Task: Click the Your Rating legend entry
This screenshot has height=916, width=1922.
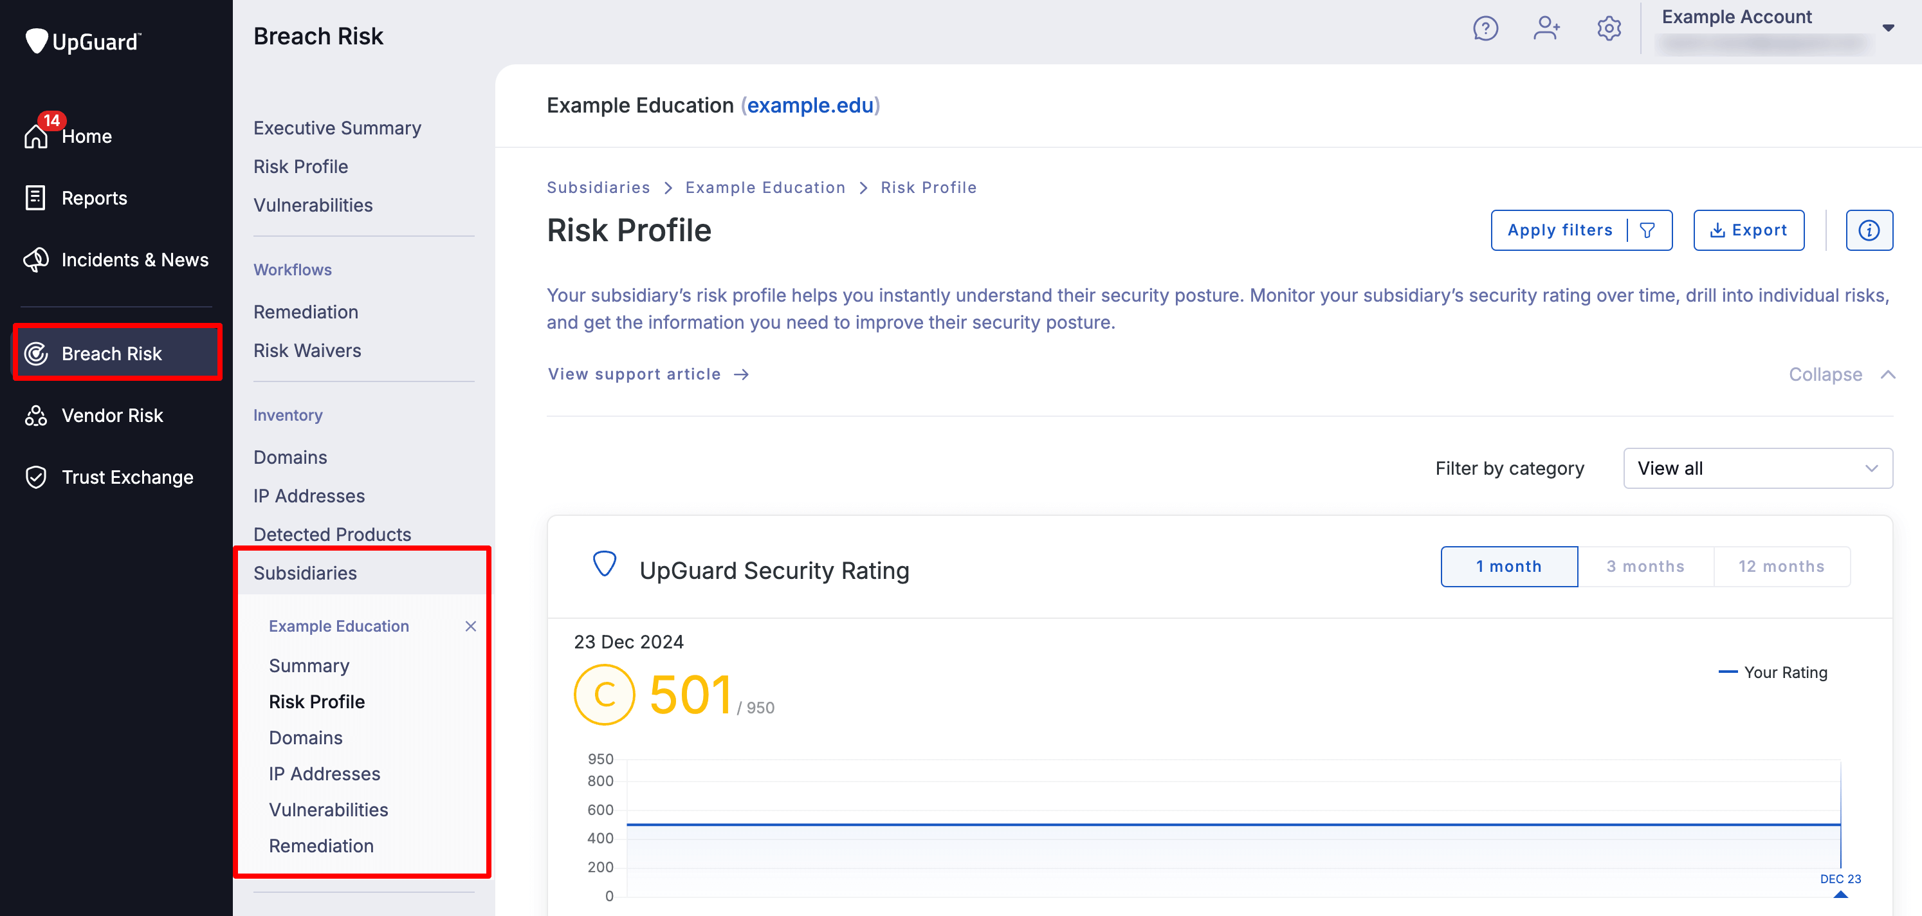Action: tap(1773, 672)
